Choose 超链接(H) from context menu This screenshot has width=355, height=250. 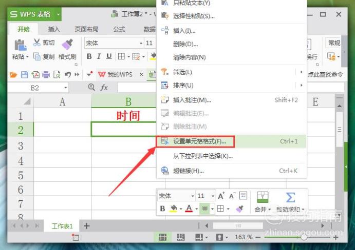point(231,171)
